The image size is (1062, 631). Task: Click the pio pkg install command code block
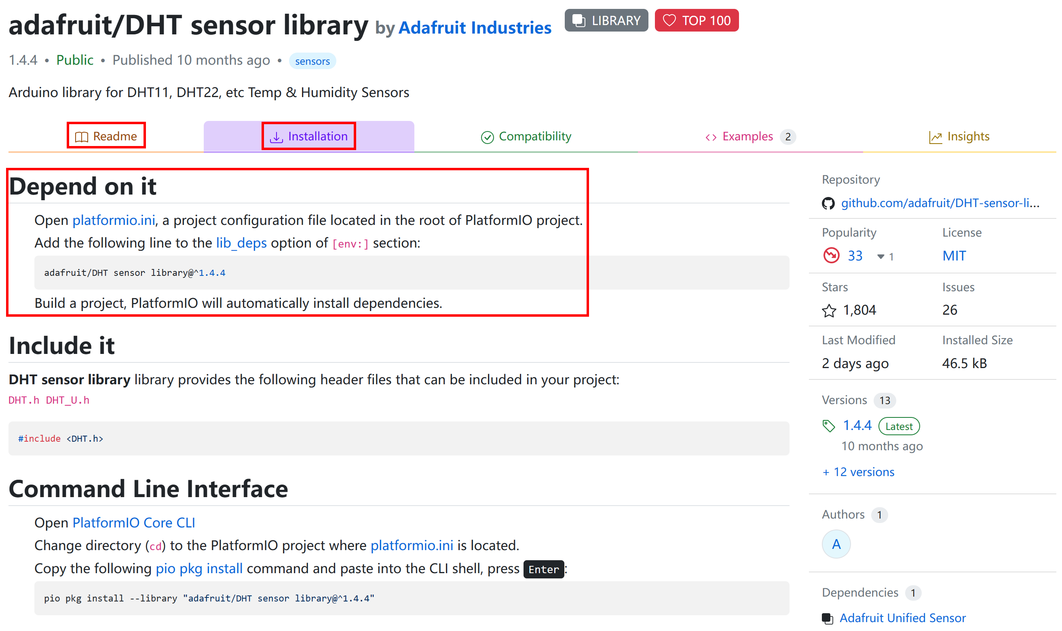412,598
